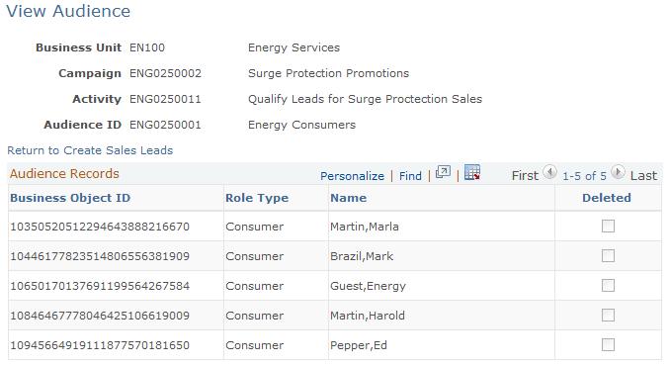Click Surge Protection Promotions text
669x366 pixels.
coord(328,73)
